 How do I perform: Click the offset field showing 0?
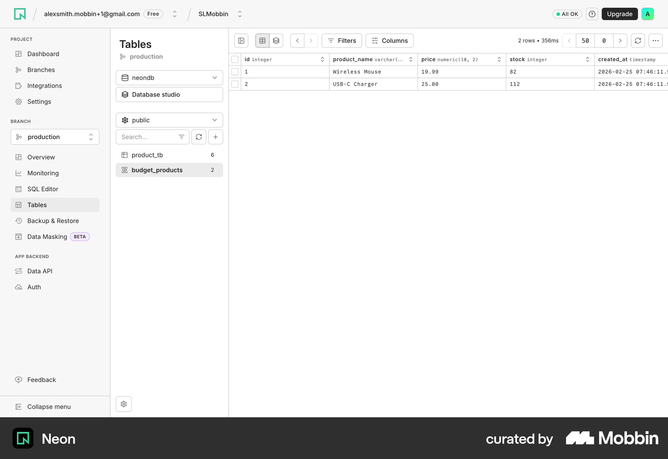pyautogui.click(x=604, y=41)
